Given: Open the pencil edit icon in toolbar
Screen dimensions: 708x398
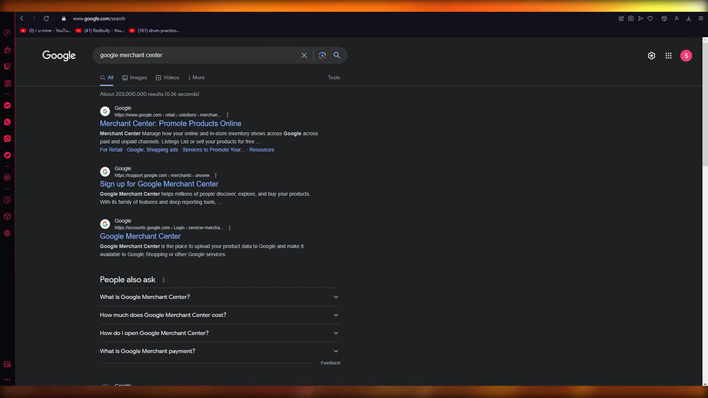Looking at the screenshot, I should point(621,18).
